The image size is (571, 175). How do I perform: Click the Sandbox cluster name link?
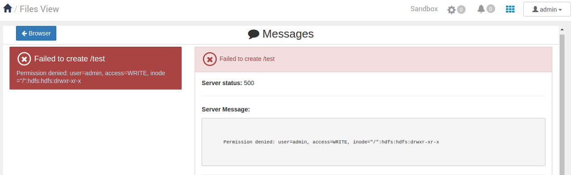tap(424, 9)
